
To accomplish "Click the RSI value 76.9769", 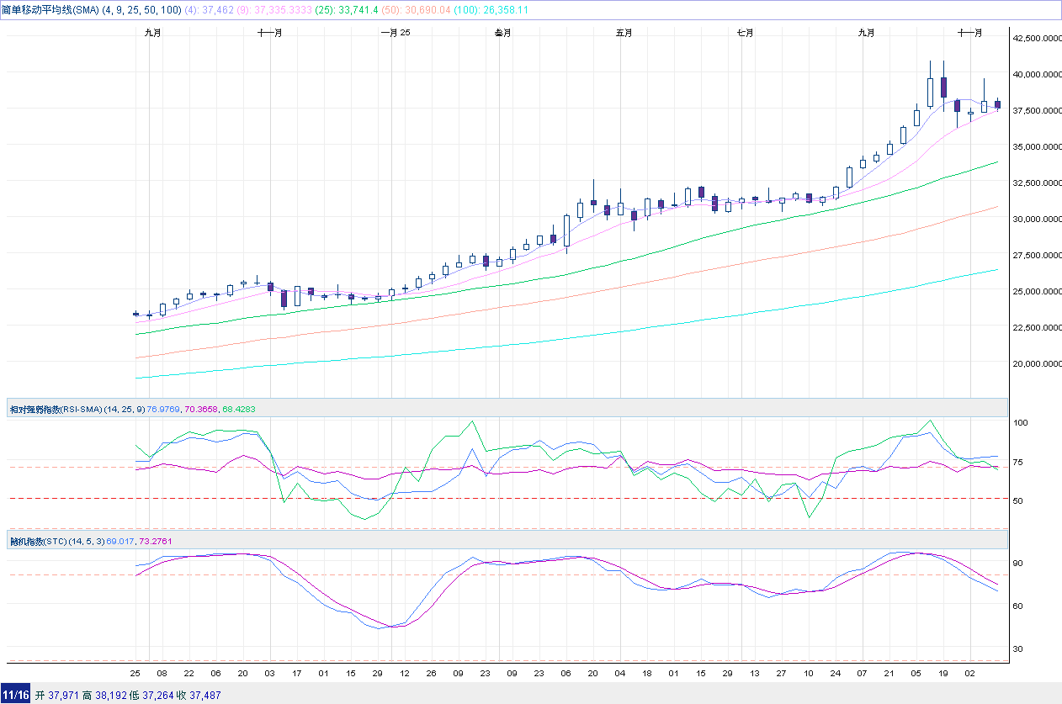I will (164, 409).
